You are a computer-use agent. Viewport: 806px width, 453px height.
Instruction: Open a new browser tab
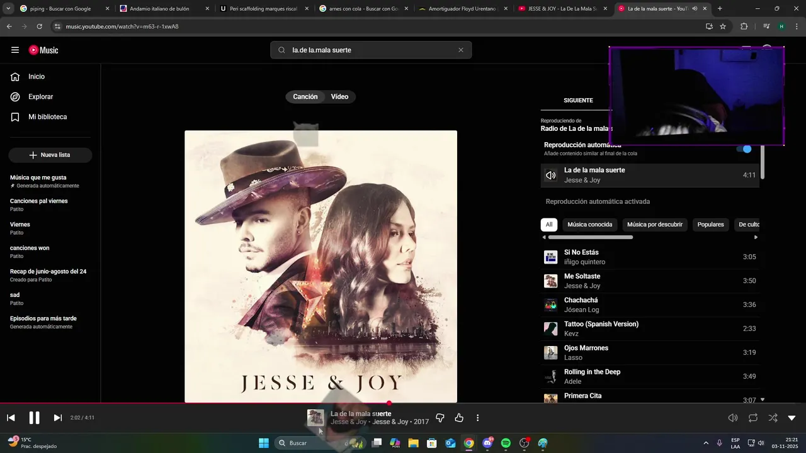(720, 9)
